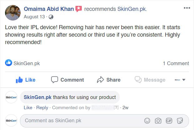Type in the 'Comment as SkinGen.pk' field

point(81,121)
